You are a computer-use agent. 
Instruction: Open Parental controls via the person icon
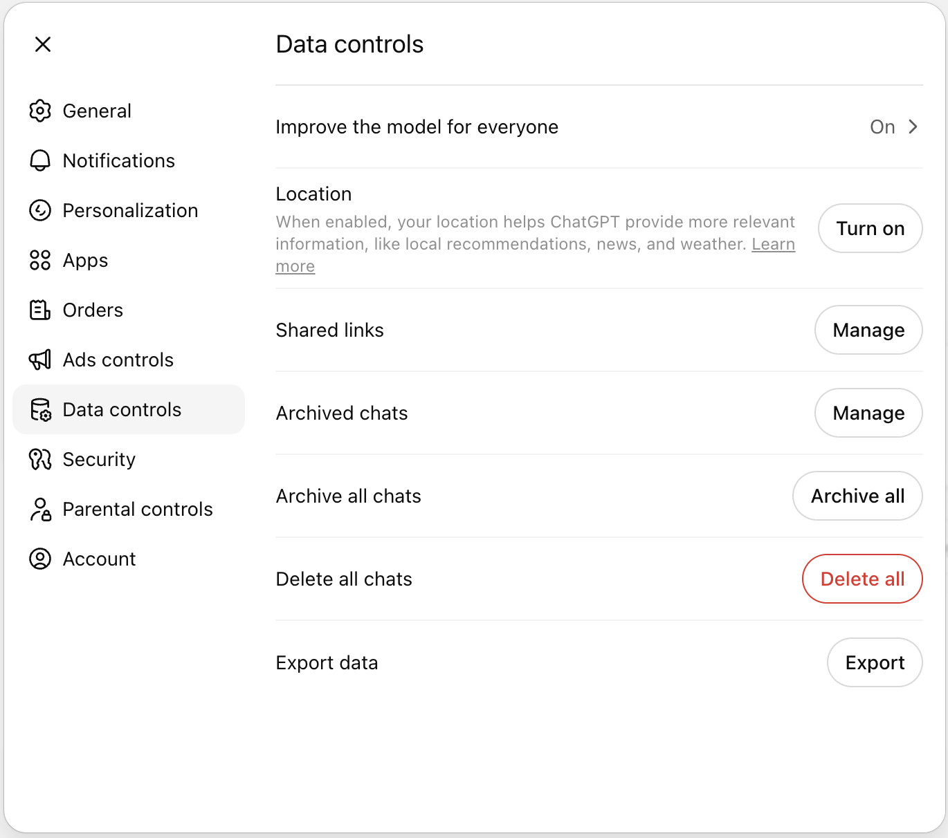coord(40,509)
